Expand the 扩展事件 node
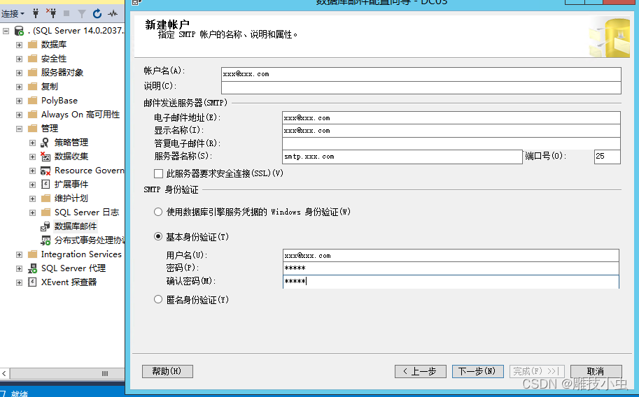The height and width of the screenshot is (397, 639). coord(33,185)
